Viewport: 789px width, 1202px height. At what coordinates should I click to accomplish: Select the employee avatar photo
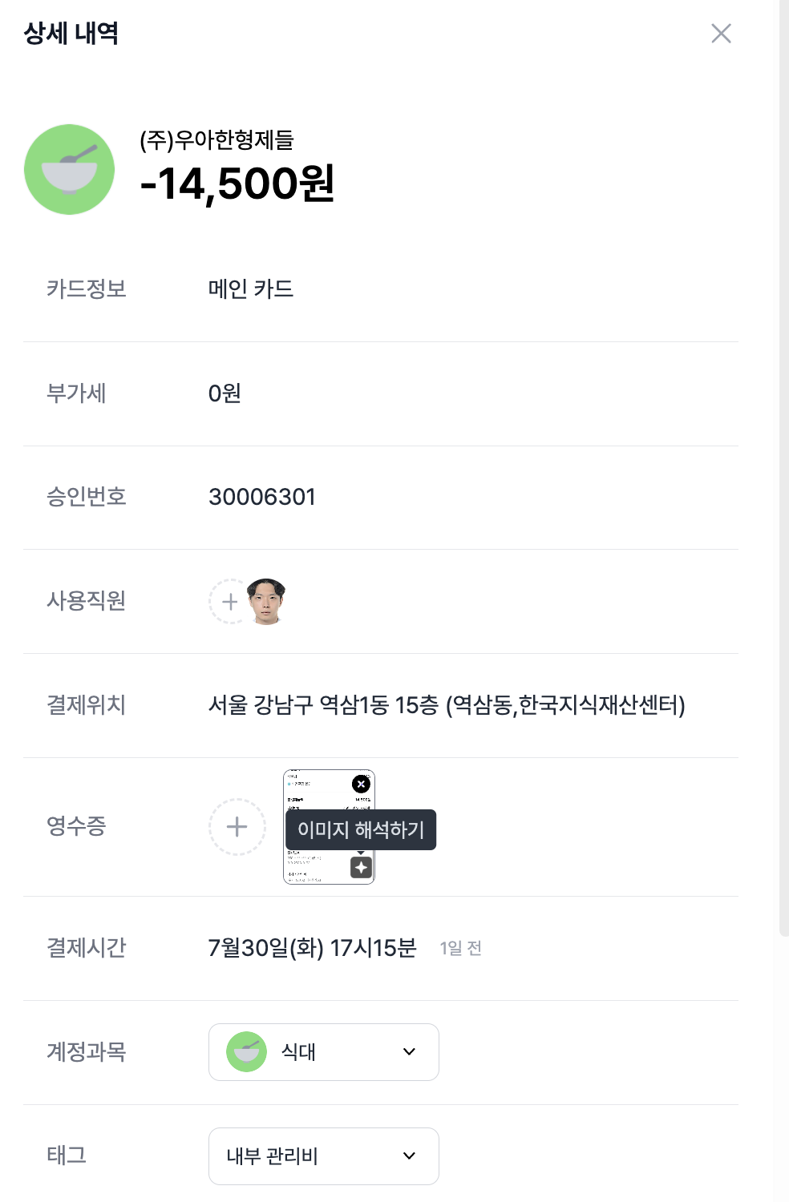pyautogui.click(x=266, y=601)
